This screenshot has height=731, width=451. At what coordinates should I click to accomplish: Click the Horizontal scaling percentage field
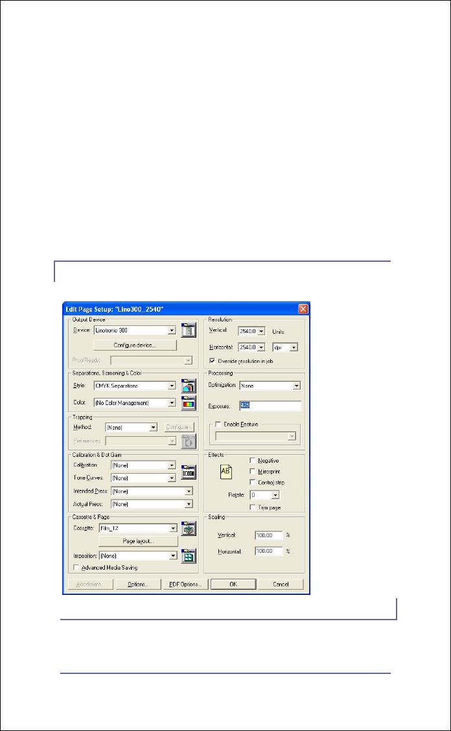point(269,551)
